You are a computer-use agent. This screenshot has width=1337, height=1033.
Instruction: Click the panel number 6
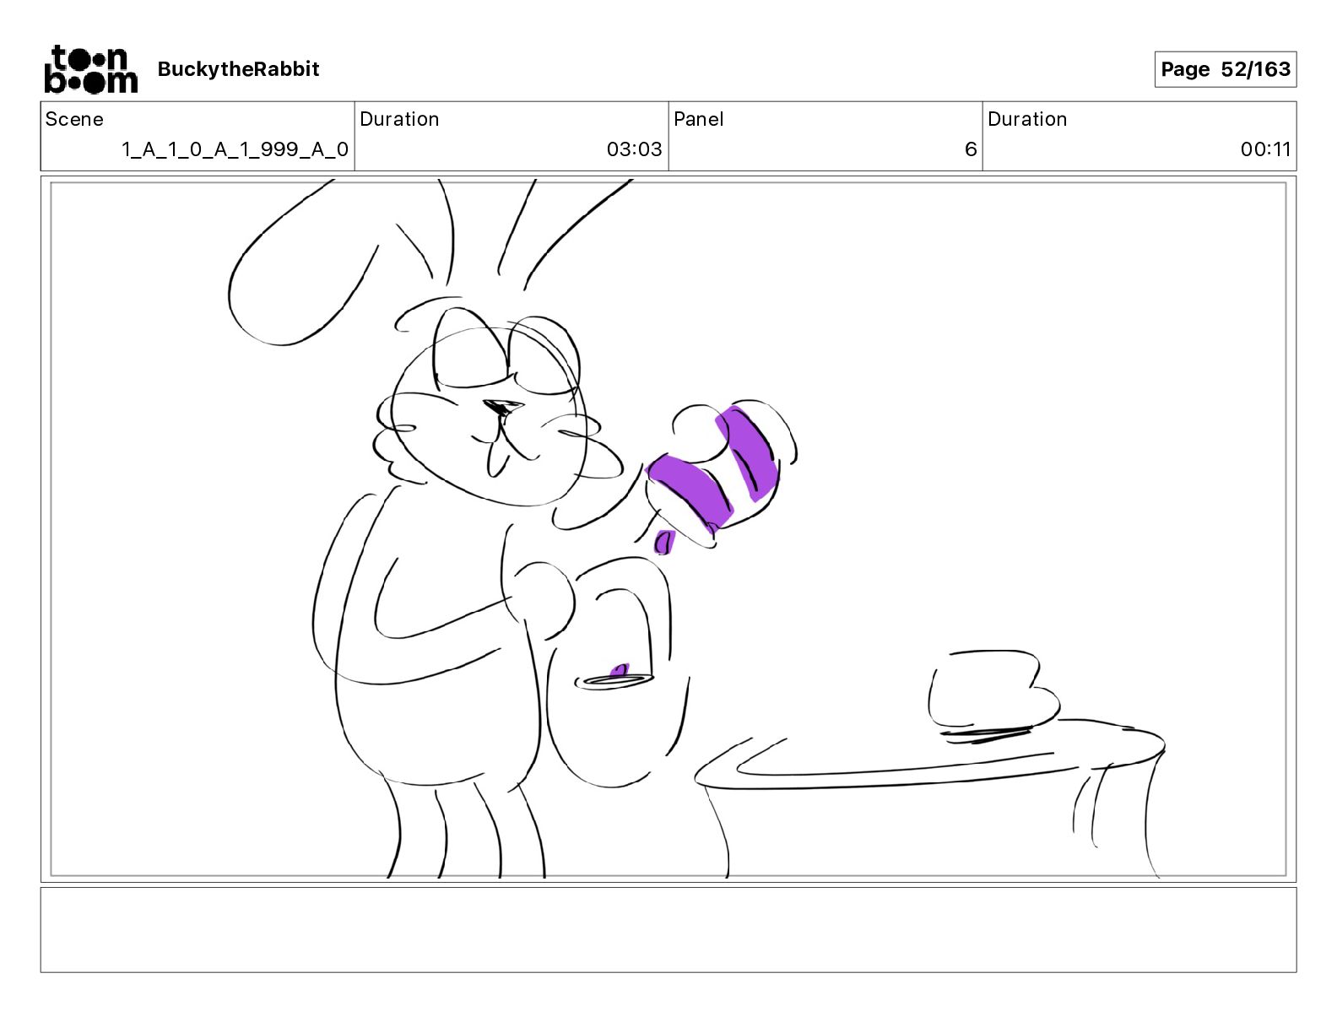point(971,149)
